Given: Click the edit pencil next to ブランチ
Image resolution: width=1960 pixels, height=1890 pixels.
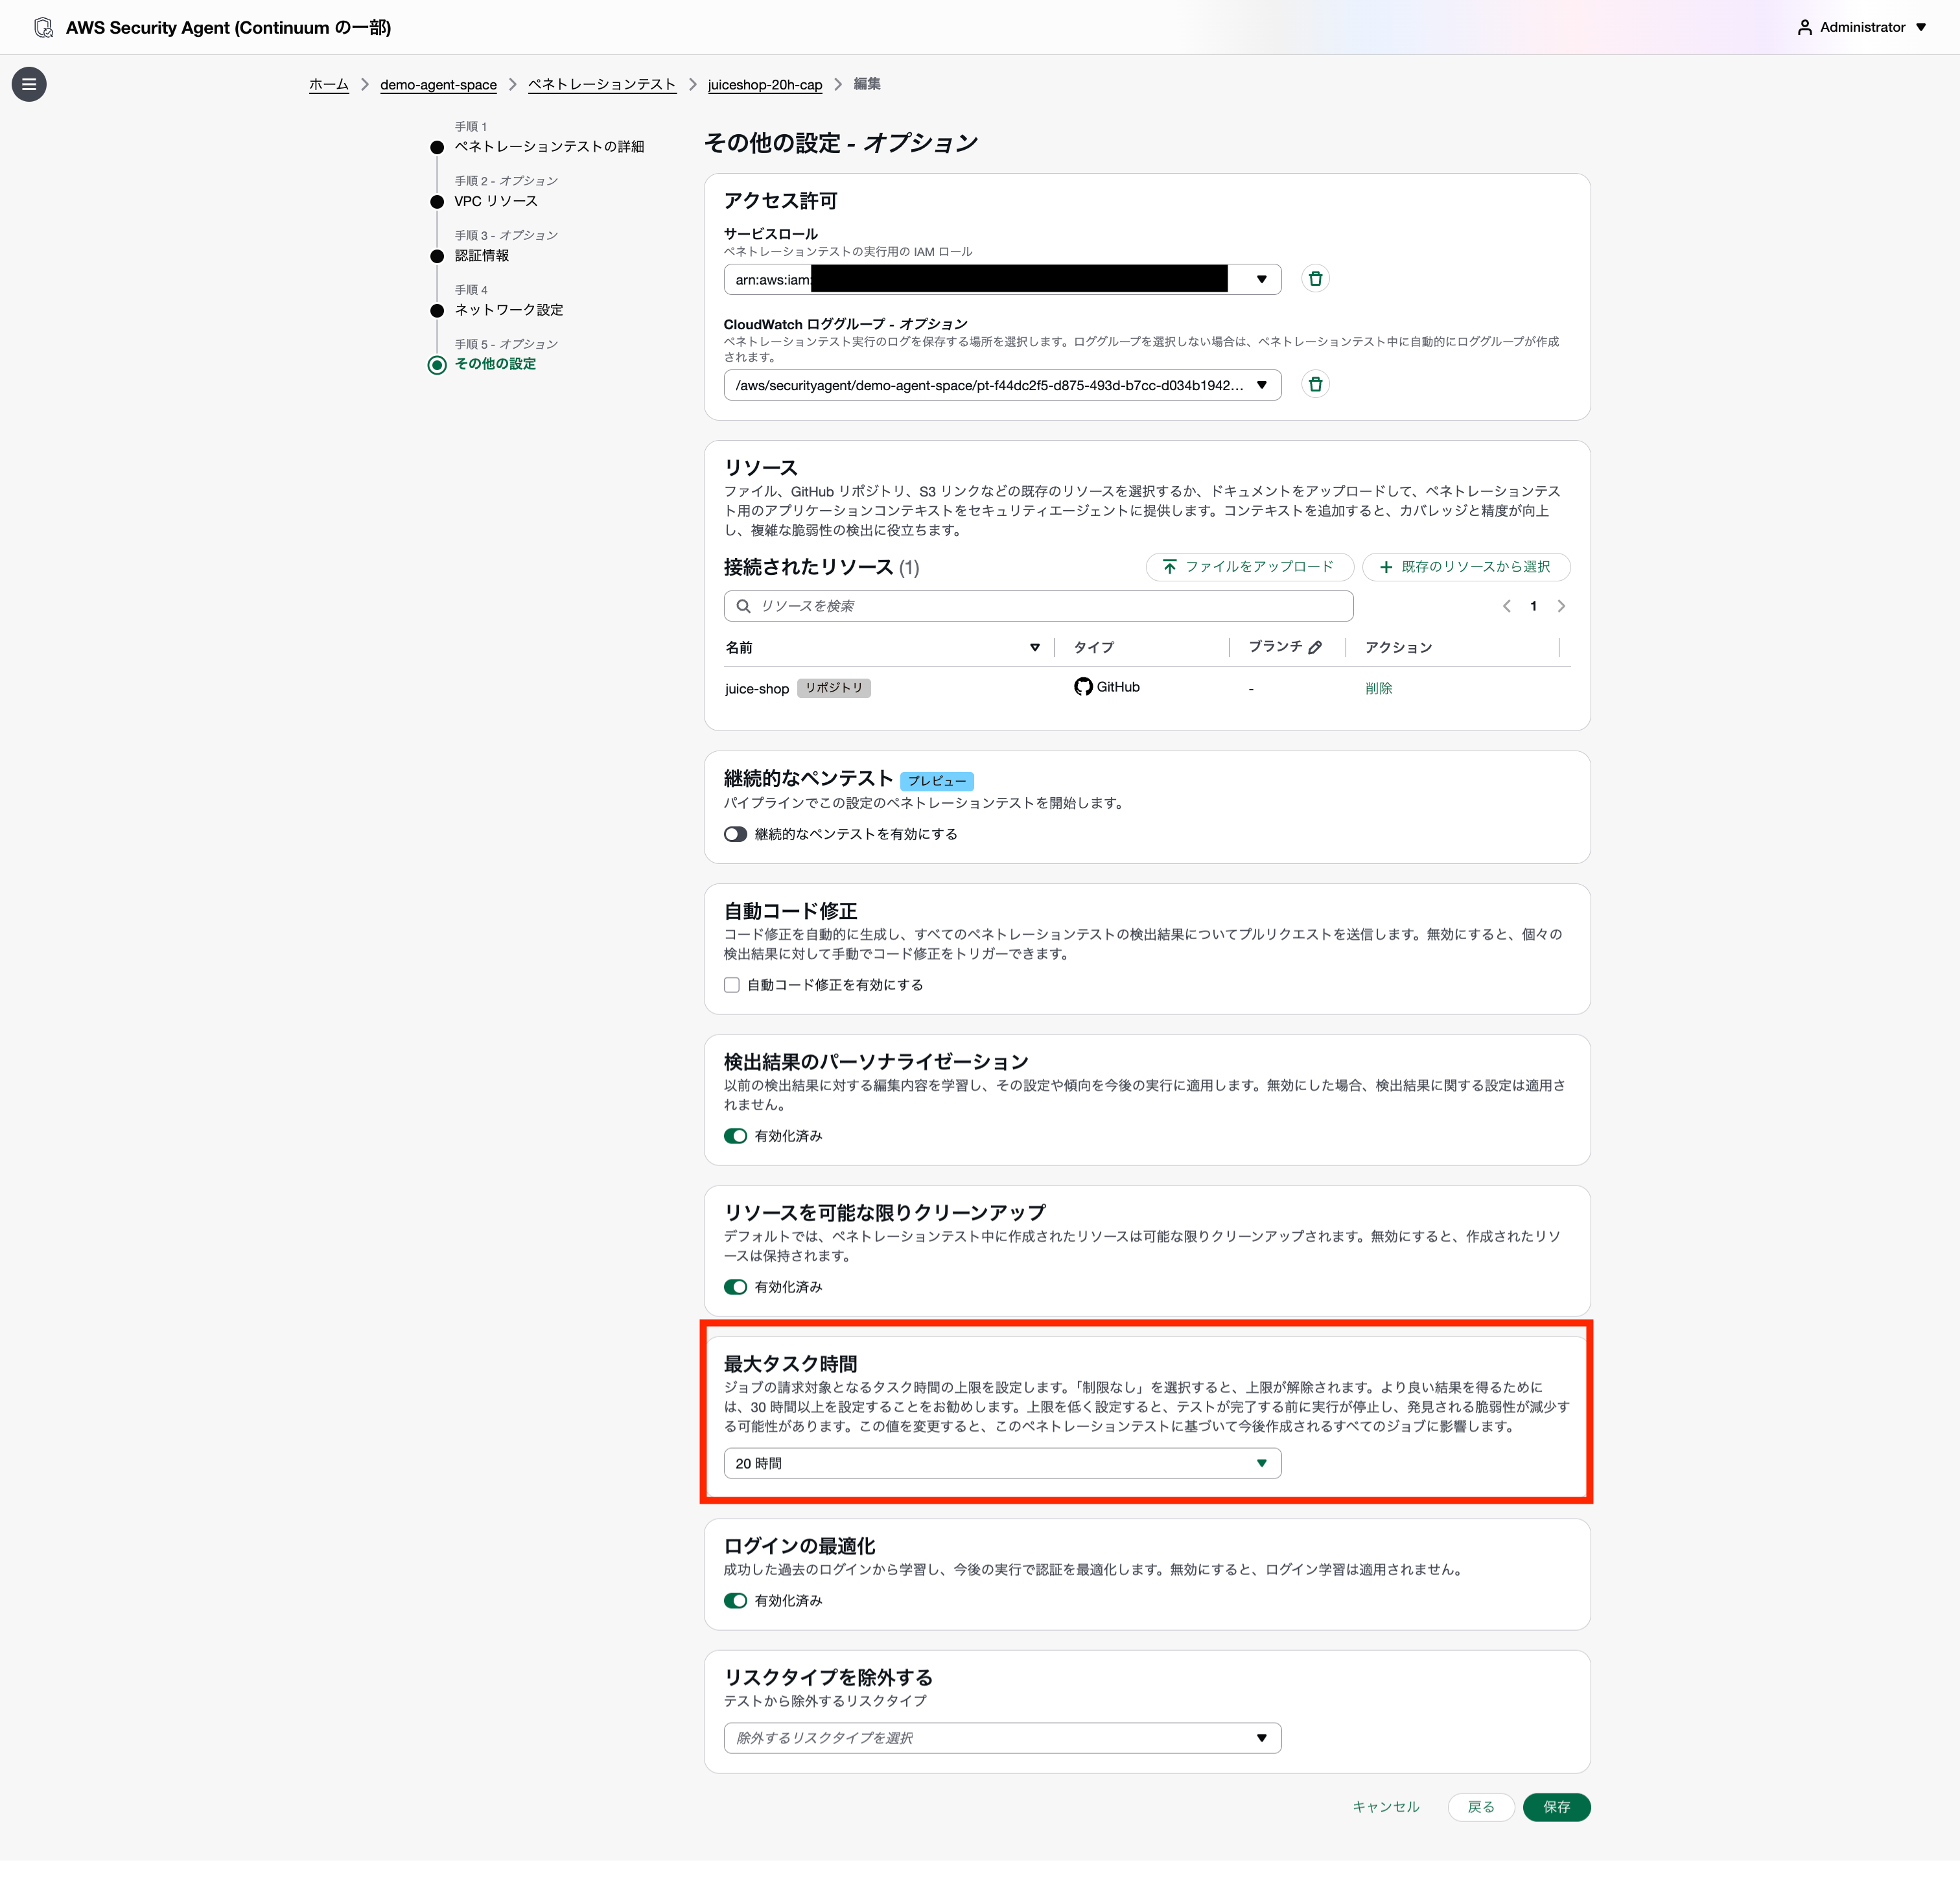Looking at the screenshot, I should (1315, 647).
